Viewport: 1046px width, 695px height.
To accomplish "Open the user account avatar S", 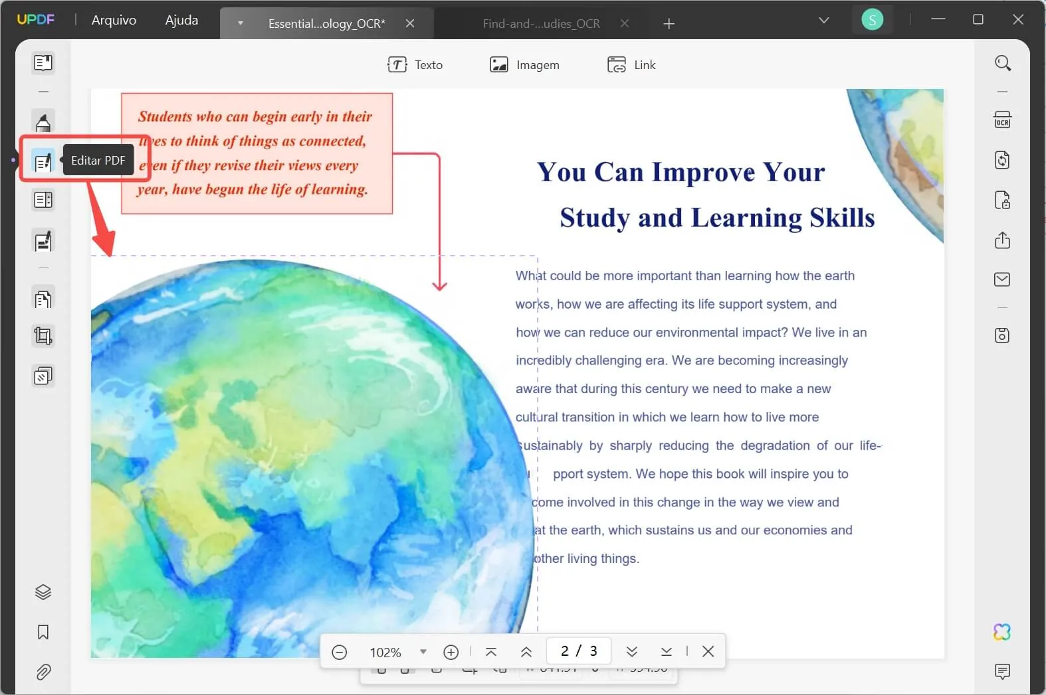I will pos(873,20).
